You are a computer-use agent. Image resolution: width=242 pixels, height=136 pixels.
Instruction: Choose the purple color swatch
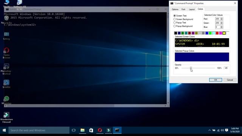click(193, 33)
